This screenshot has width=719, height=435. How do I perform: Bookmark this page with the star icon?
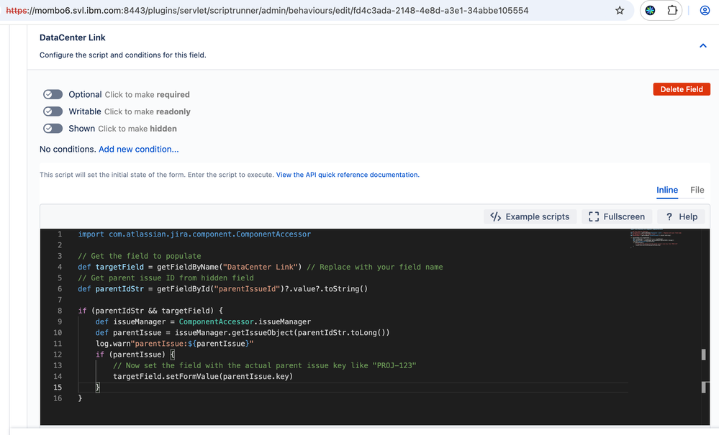620,11
